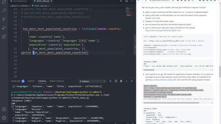Open the Debug Console tab

[x=57, y=81]
